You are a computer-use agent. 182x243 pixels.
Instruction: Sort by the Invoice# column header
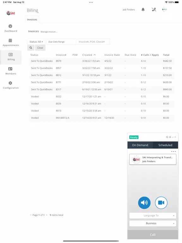(x=61, y=55)
